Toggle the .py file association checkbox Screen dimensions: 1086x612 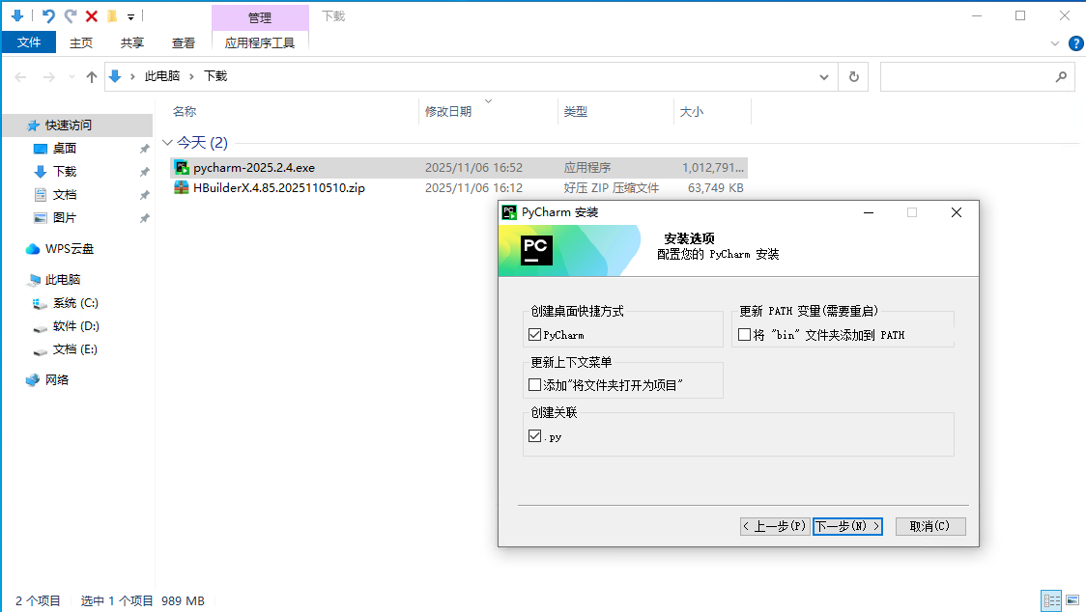pyautogui.click(x=535, y=436)
